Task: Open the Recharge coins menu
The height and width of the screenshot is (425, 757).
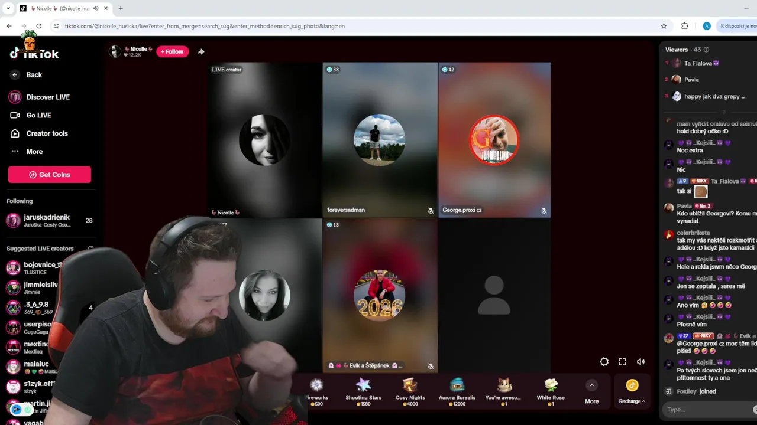Action: click(632, 391)
